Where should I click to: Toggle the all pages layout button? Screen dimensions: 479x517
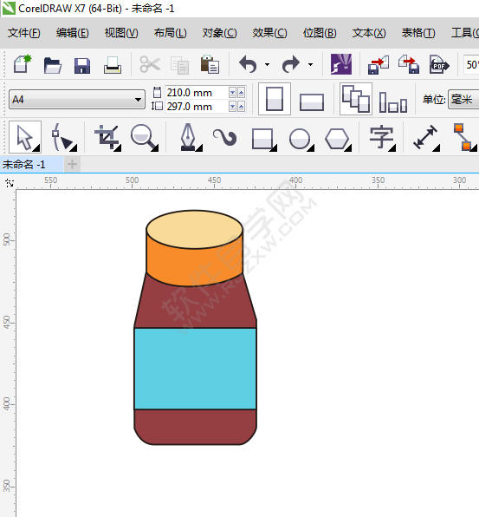355,99
